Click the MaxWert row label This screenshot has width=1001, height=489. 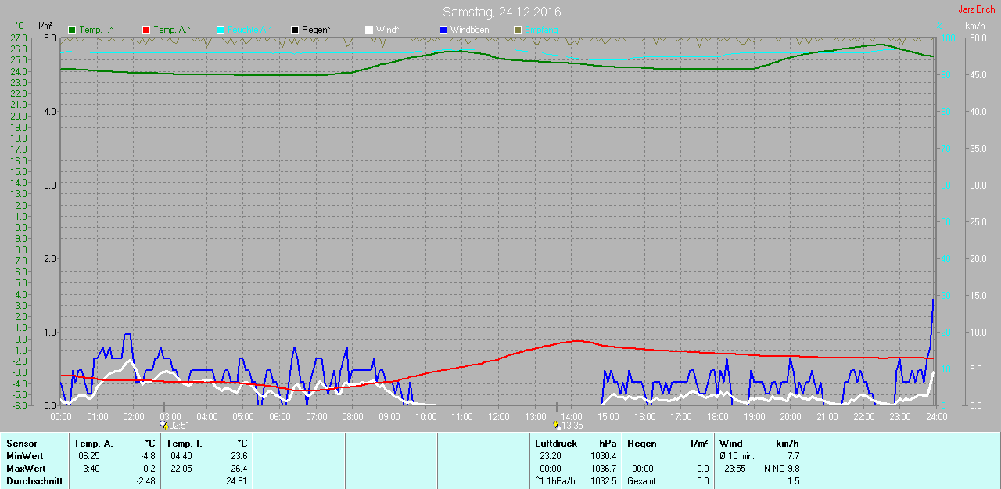point(25,468)
